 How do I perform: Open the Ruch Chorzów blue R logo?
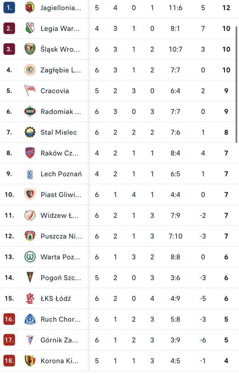point(30,319)
